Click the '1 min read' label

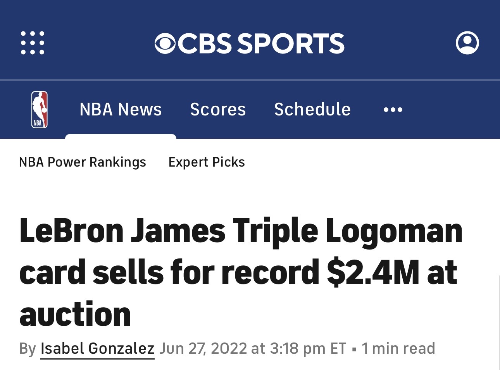coord(398,348)
